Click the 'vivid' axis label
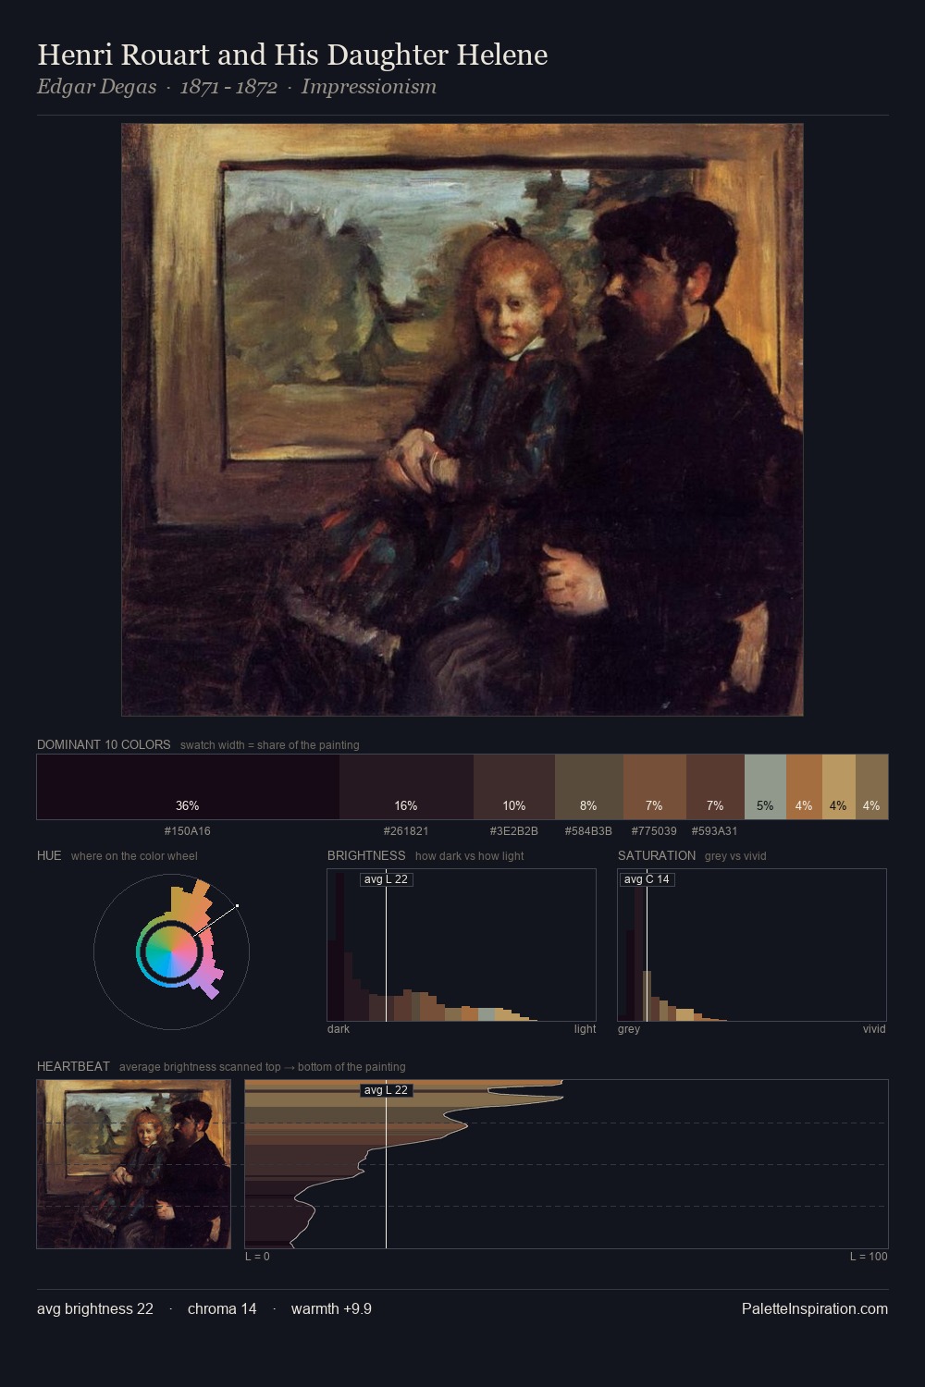Screen dimensions: 925x1387 [874, 1029]
